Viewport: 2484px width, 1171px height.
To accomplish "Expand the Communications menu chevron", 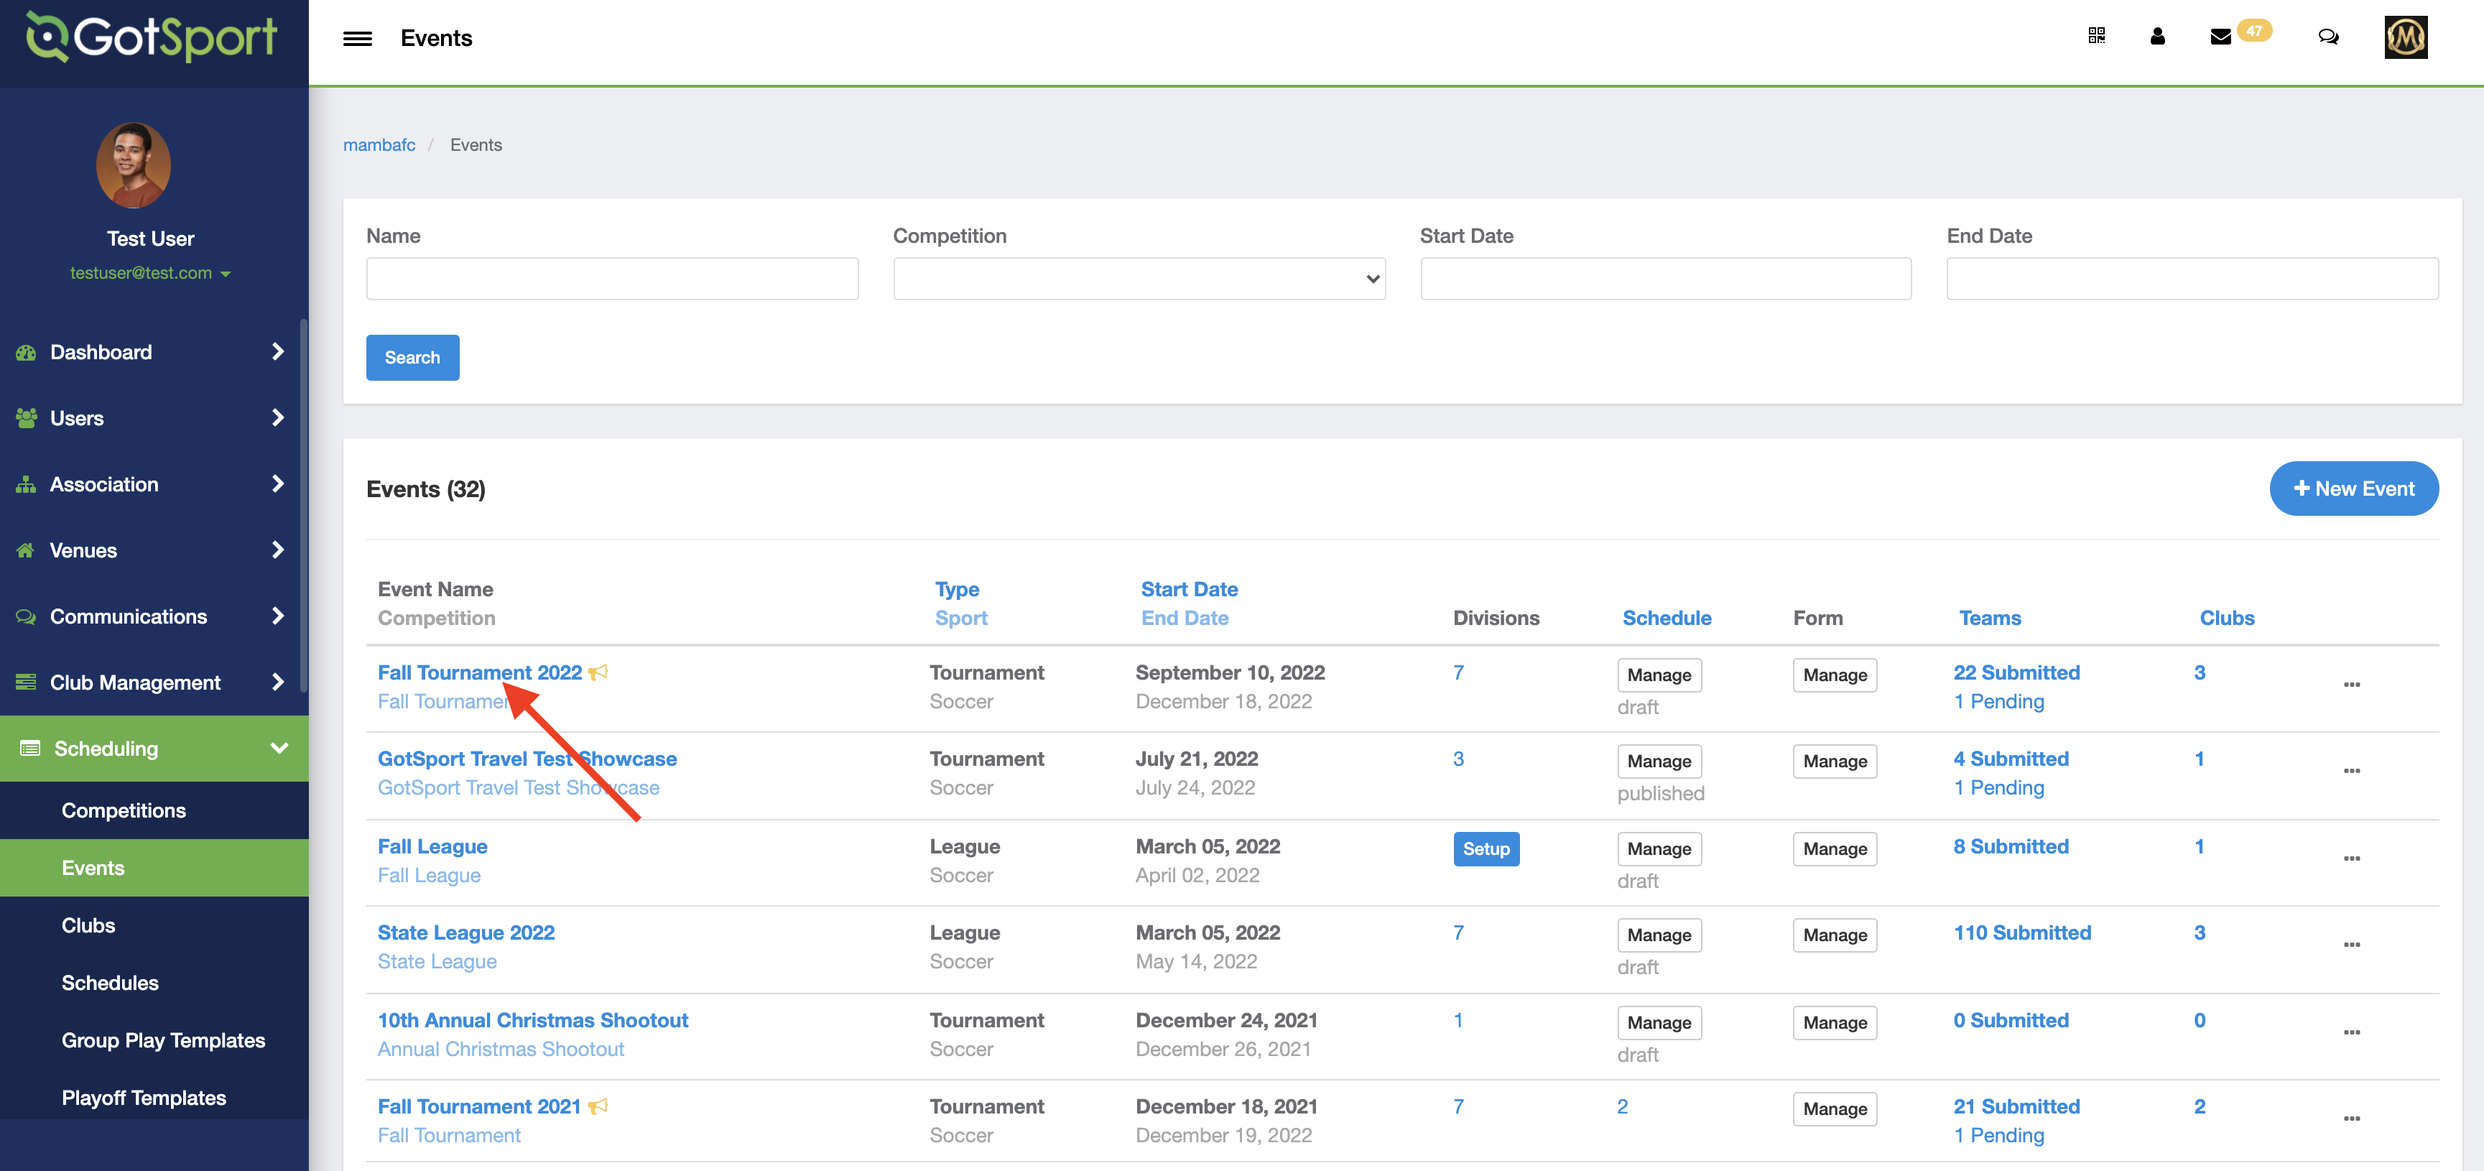I will point(278,616).
